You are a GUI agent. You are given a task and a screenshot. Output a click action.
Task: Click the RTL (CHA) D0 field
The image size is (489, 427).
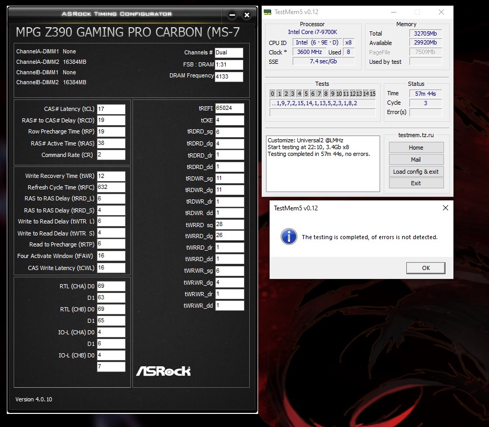click(111, 286)
